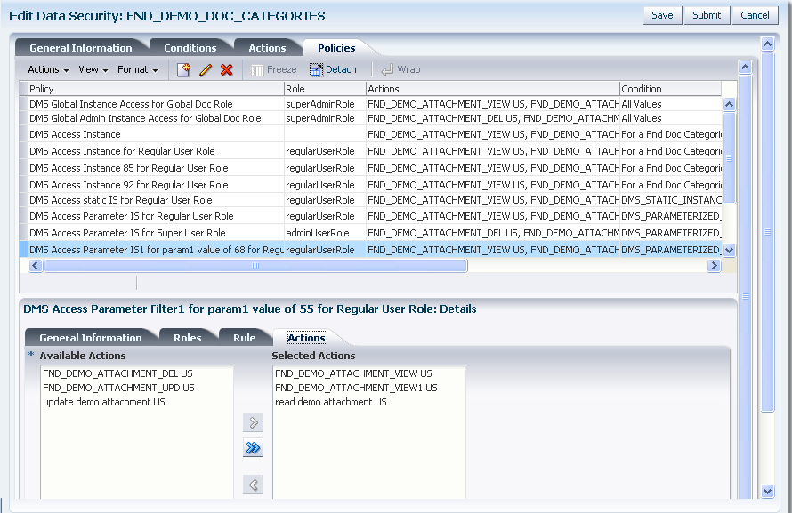Click the red Delete X icon
Image resolution: width=792 pixels, height=513 pixels.
227,69
